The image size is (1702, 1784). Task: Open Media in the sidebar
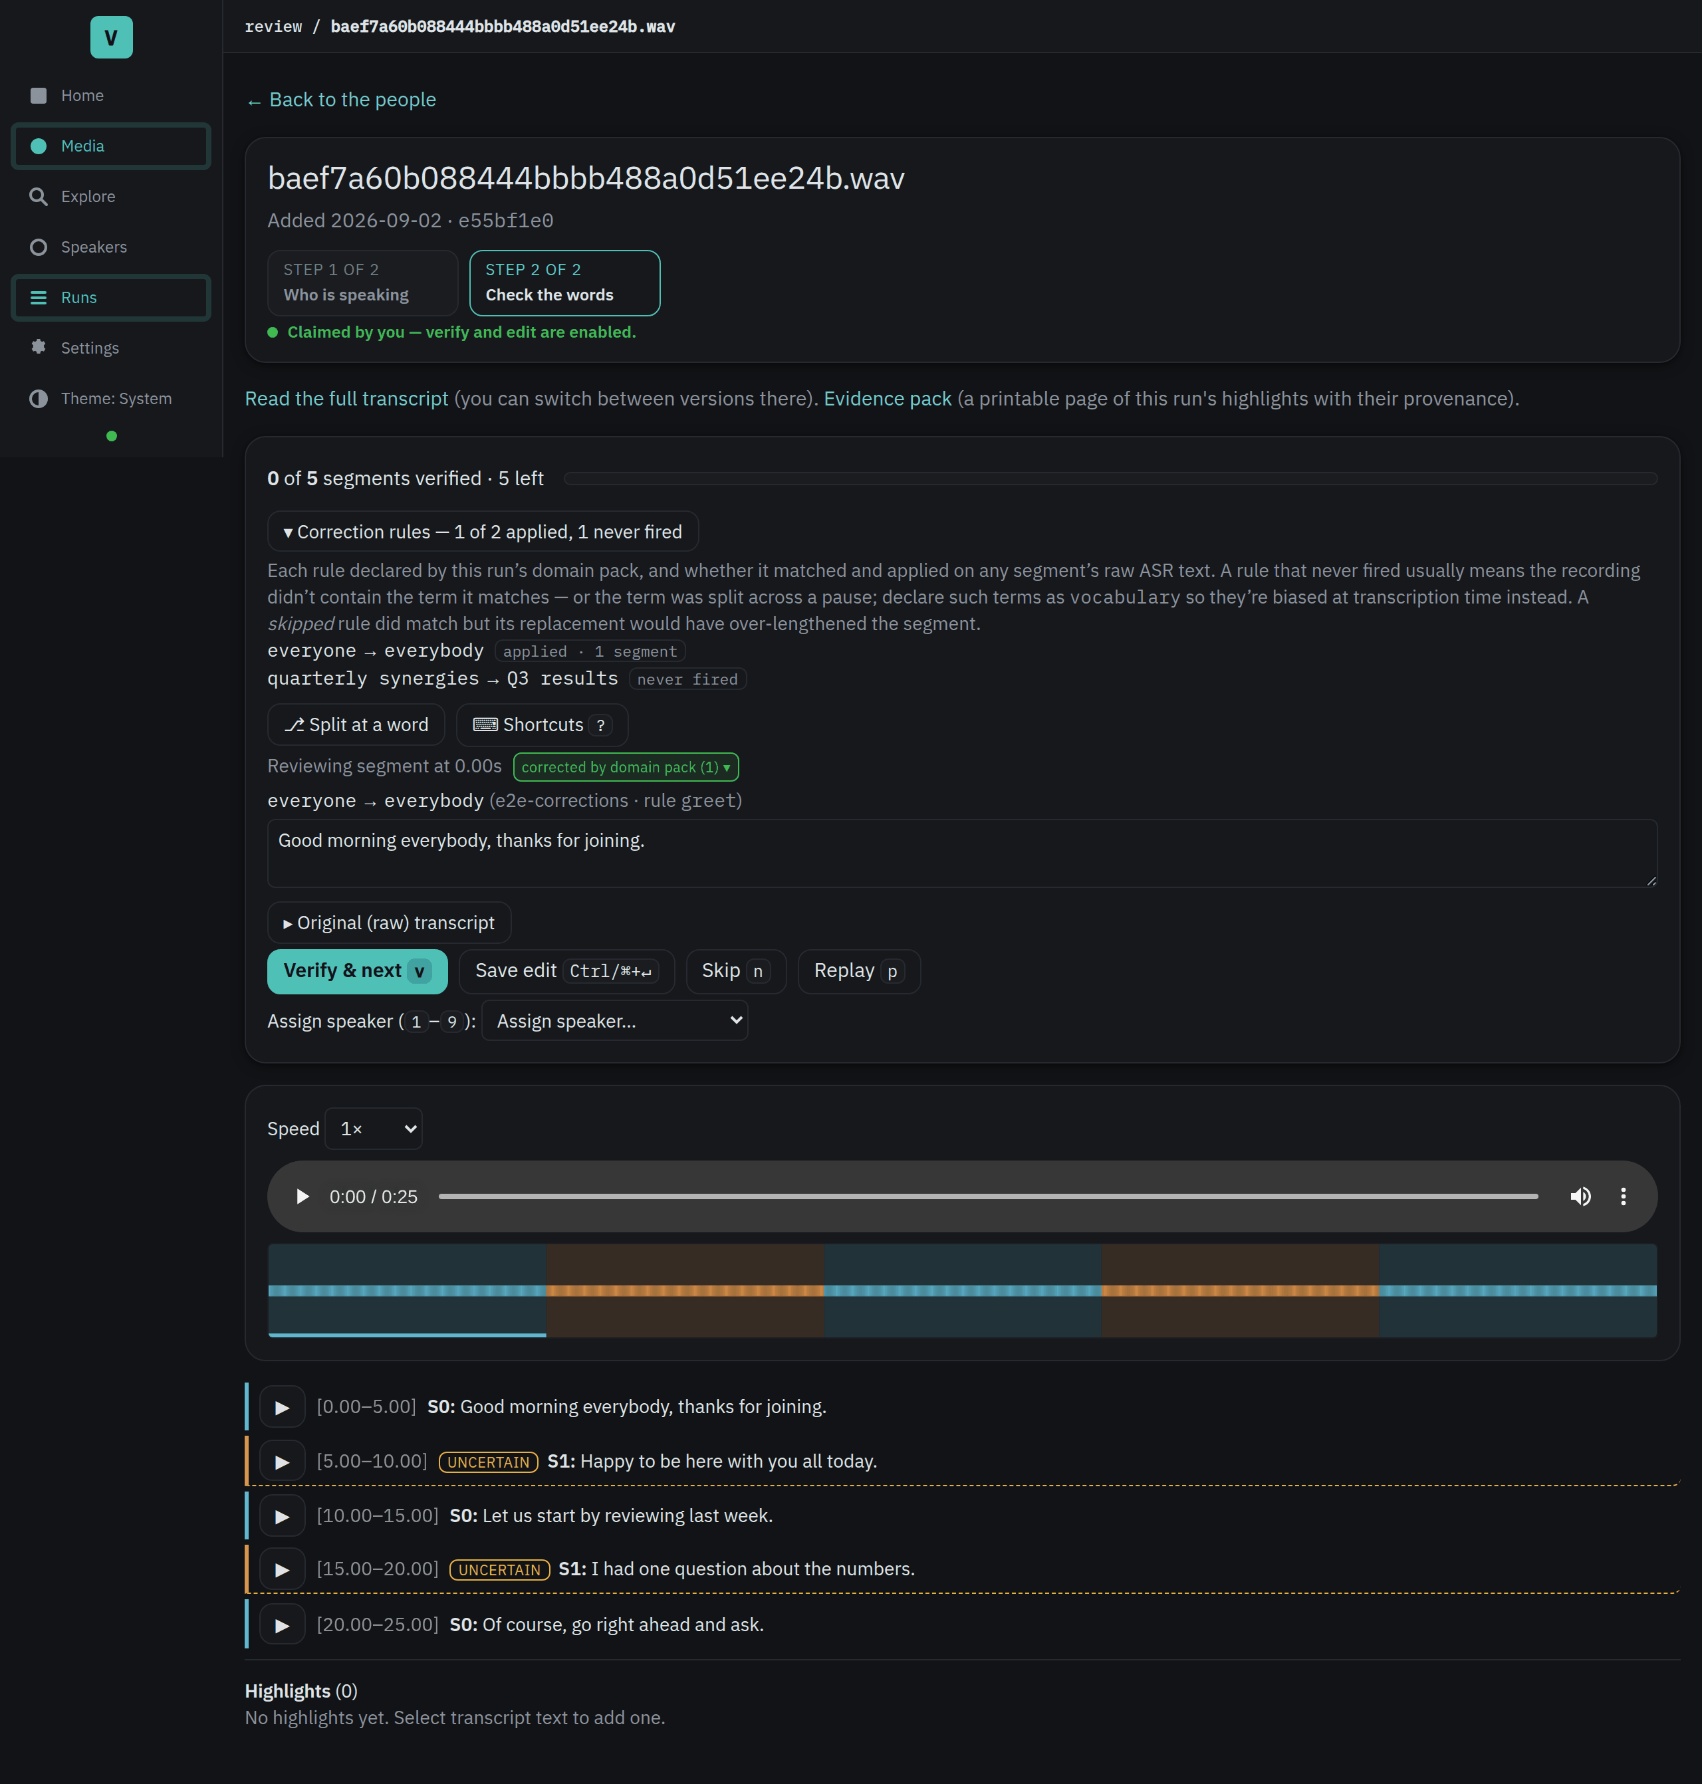(110, 146)
